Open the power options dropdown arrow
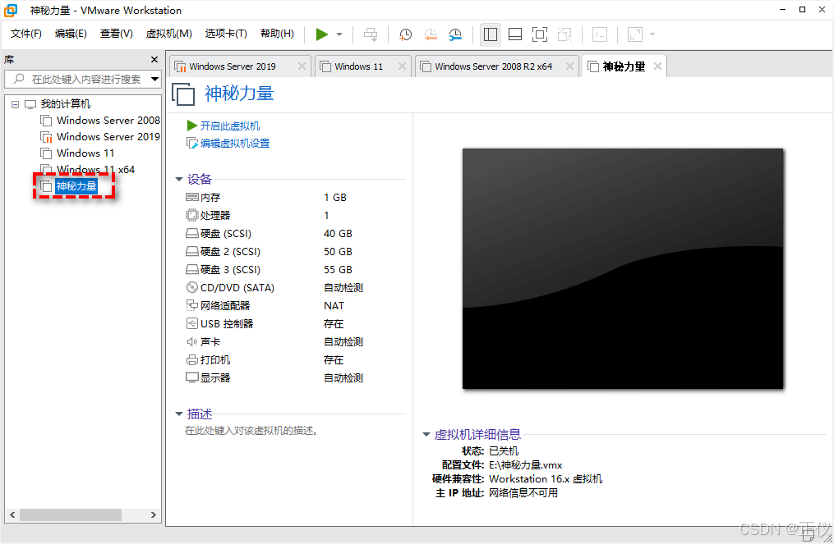Image resolution: width=834 pixels, height=544 pixels. pos(339,34)
